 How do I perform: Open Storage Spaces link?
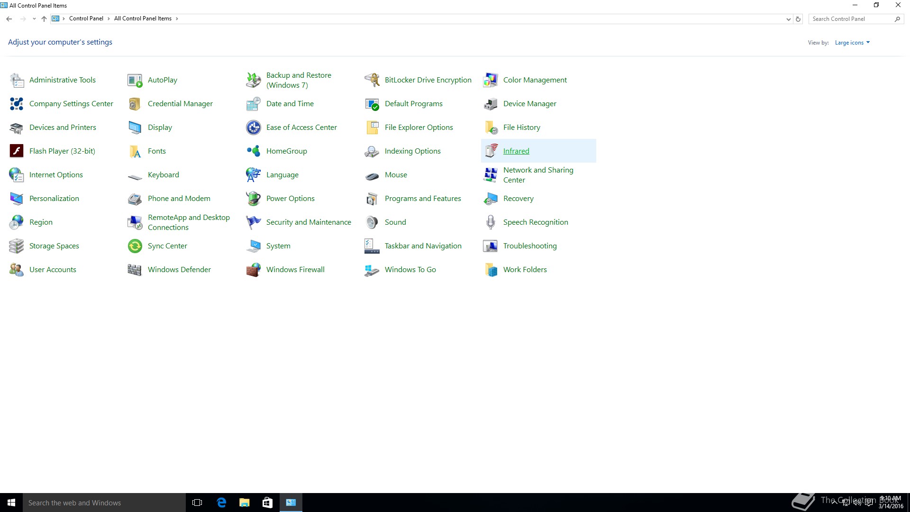tap(54, 246)
